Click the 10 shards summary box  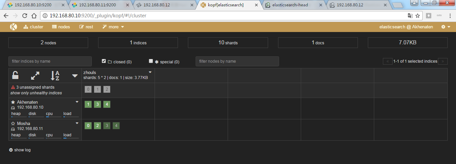[228, 43]
